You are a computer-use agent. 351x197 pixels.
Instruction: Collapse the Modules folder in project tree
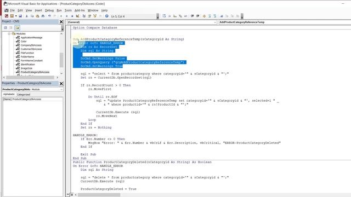[x=9, y=33]
